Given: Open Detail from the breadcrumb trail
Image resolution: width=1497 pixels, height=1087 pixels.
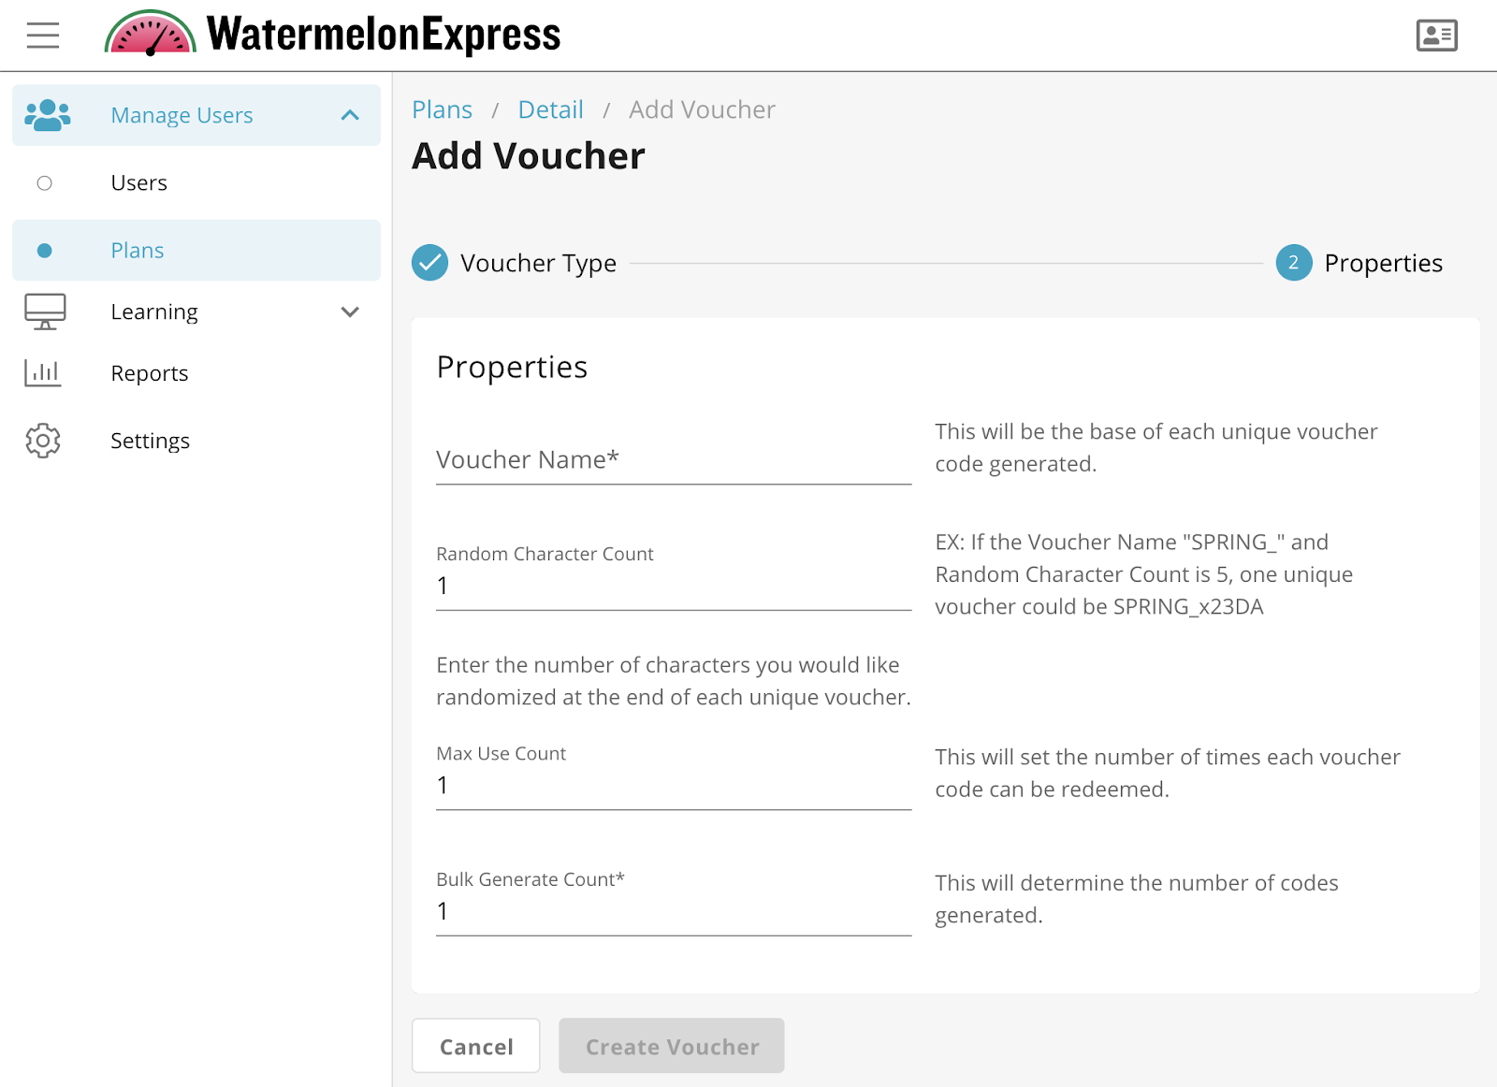Looking at the screenshot, I should click(x=550, y=109).
